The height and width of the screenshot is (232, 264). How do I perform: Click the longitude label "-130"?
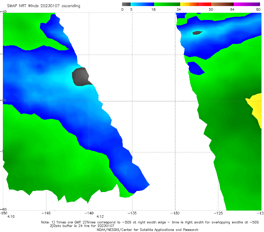tap(175, 213)
